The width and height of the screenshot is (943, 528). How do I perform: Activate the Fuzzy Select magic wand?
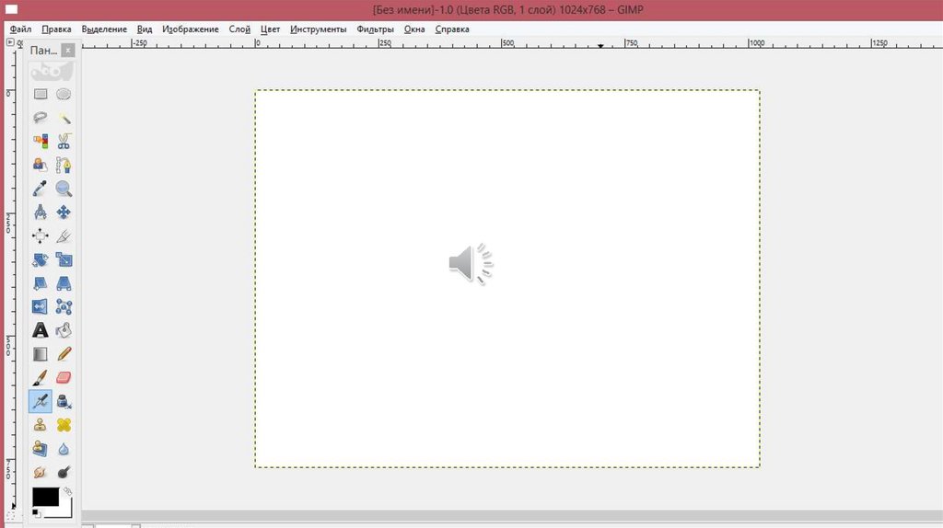(x=64, y=118)
